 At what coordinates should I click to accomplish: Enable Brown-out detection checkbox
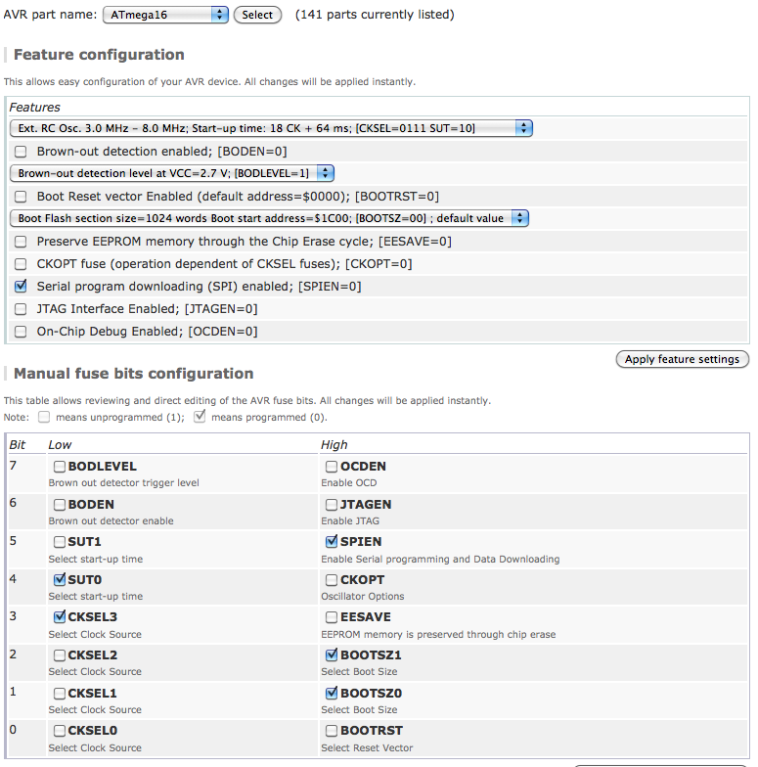(21, 152)
